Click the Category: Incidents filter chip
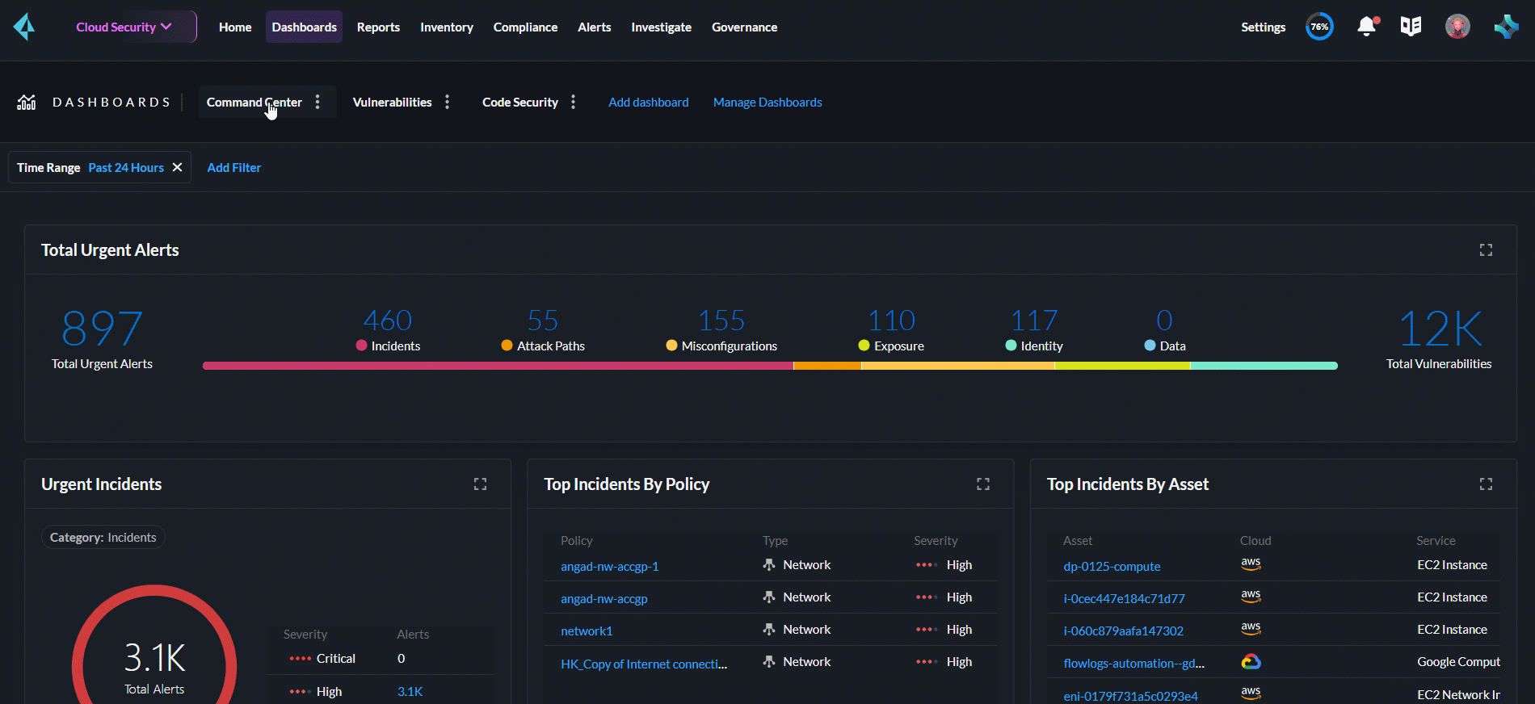This screenshot has height=704, width=1535. click(103, 537)
